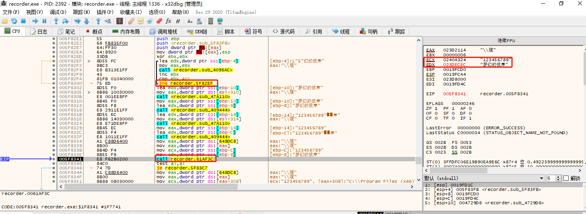
Task: Toggle breakpoint bullet at address 005F833E
Action: point(54,155)
